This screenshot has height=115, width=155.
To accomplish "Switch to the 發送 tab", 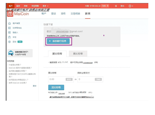I will pyautogui.click(x=54, y=14).
